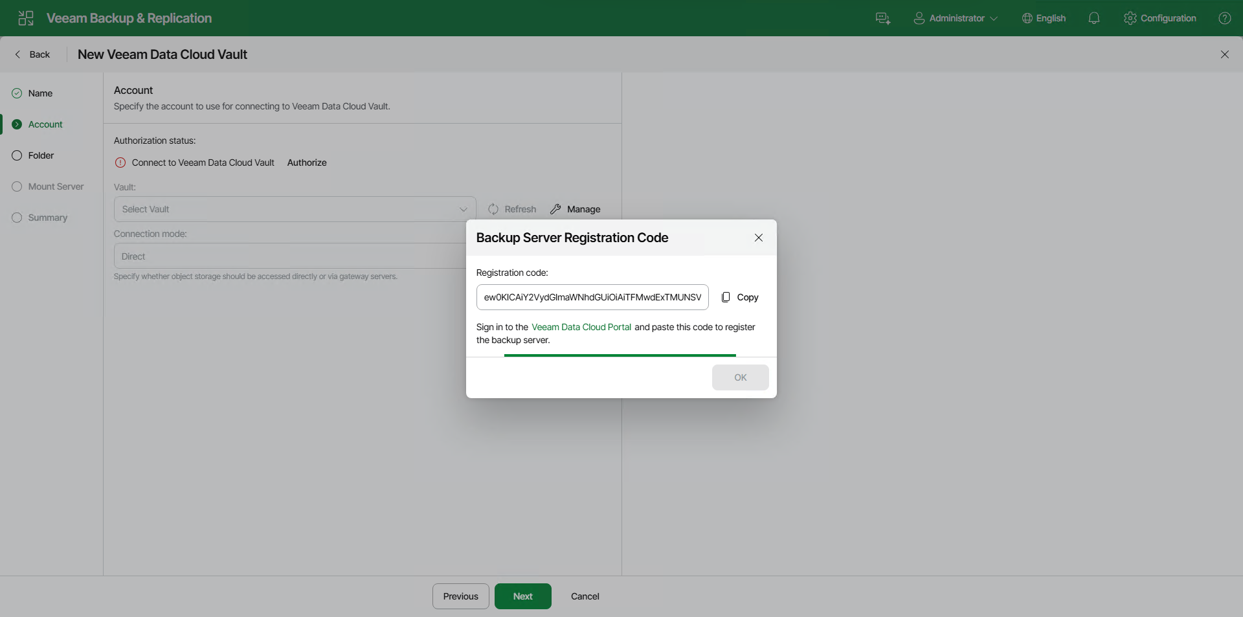Click inside the registration code field

point(592,297)
